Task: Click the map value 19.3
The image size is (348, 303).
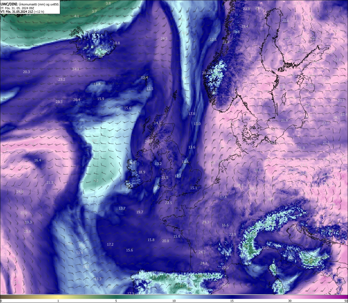Action: (x=28, y=222)
